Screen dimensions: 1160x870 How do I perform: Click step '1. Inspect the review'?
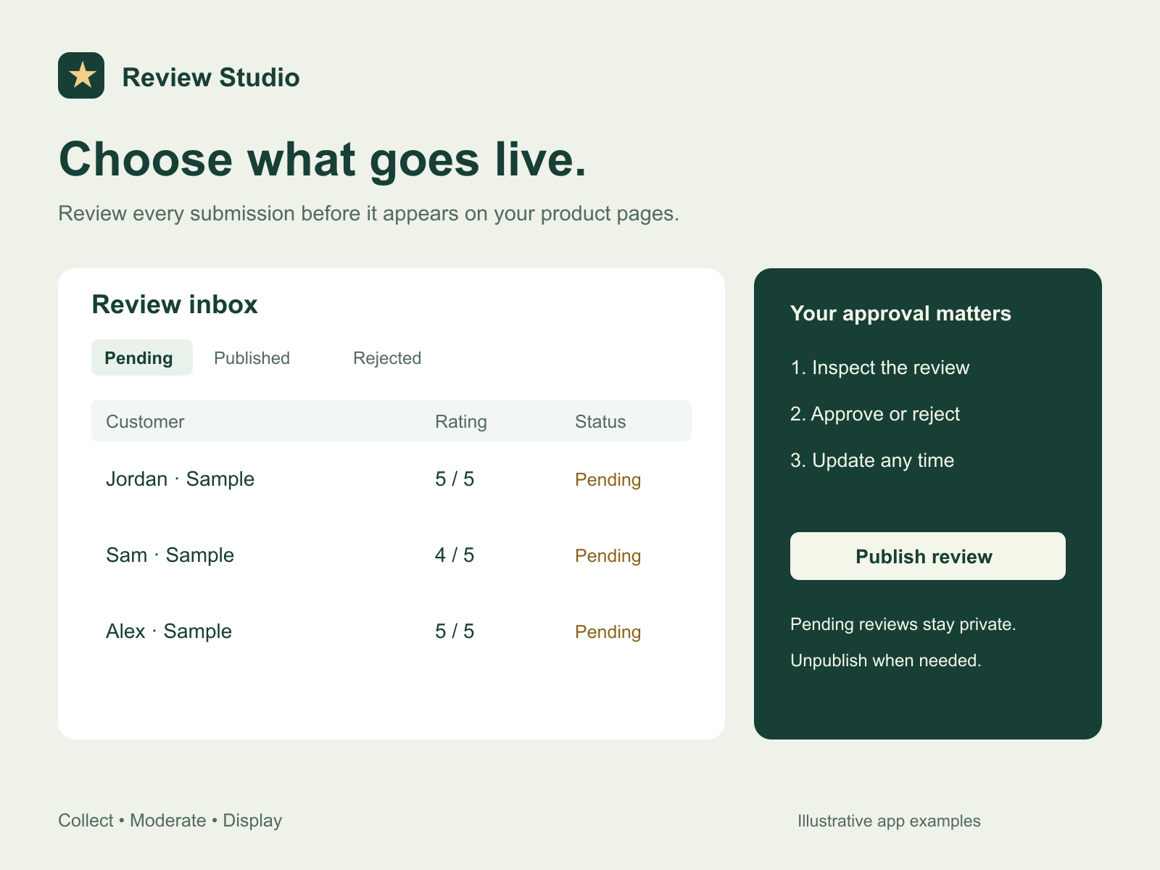(x=879, y=368)
